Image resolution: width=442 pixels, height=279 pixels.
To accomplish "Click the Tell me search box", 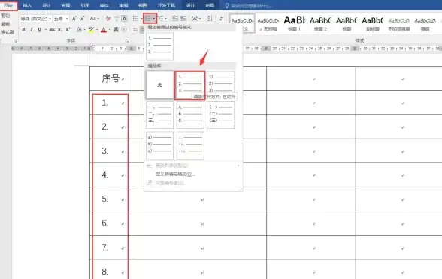I will point(250,6).
